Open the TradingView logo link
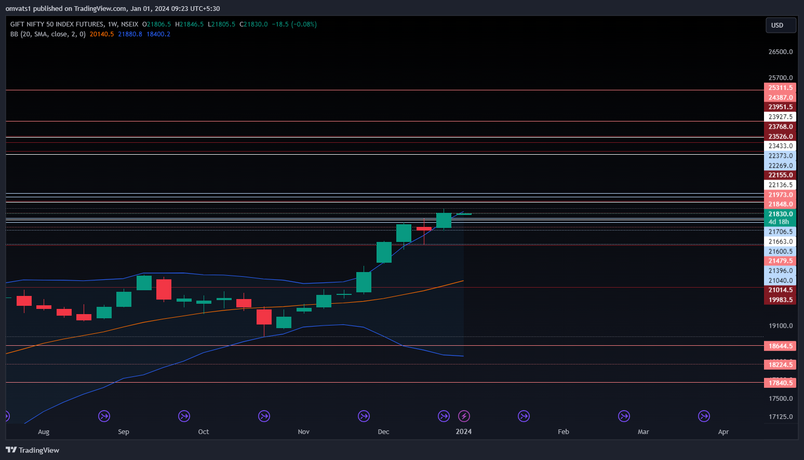 32,450
